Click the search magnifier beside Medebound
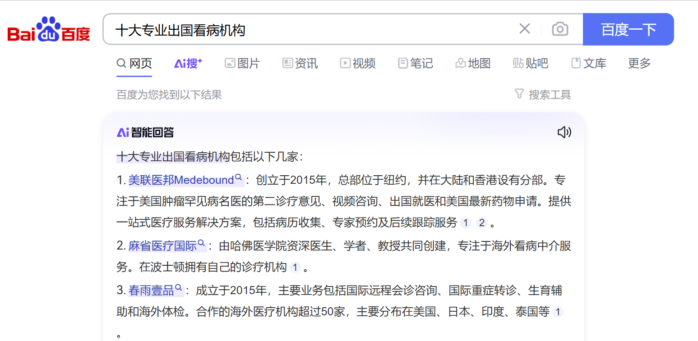 (x=239, y=178)
